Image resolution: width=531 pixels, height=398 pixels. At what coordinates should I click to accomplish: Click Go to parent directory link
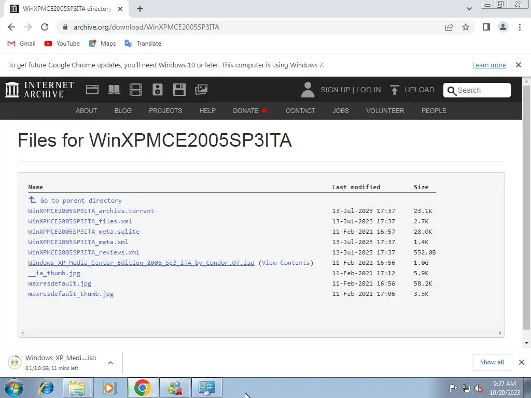pyautogui.click(x=81, y=201)
